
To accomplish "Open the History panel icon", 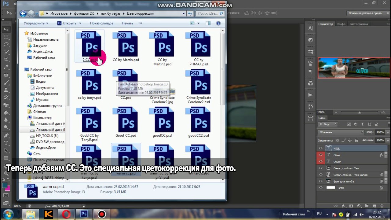I will click(x=310, y=107).
